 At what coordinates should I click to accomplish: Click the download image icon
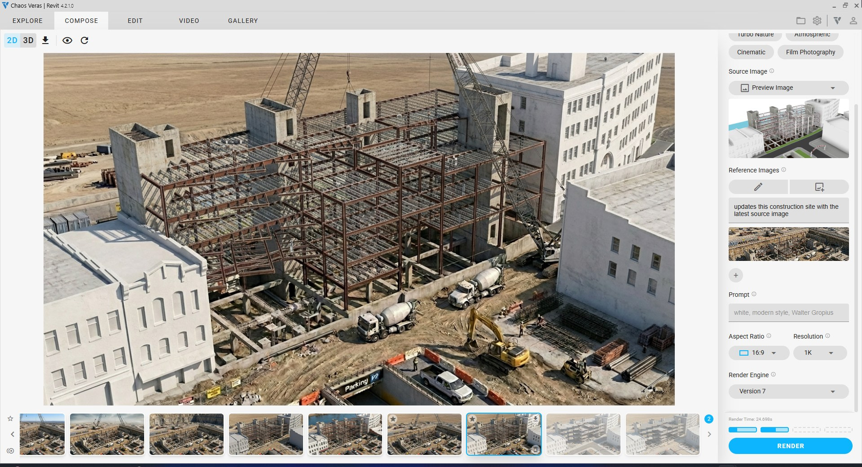(x=45, y=40)
